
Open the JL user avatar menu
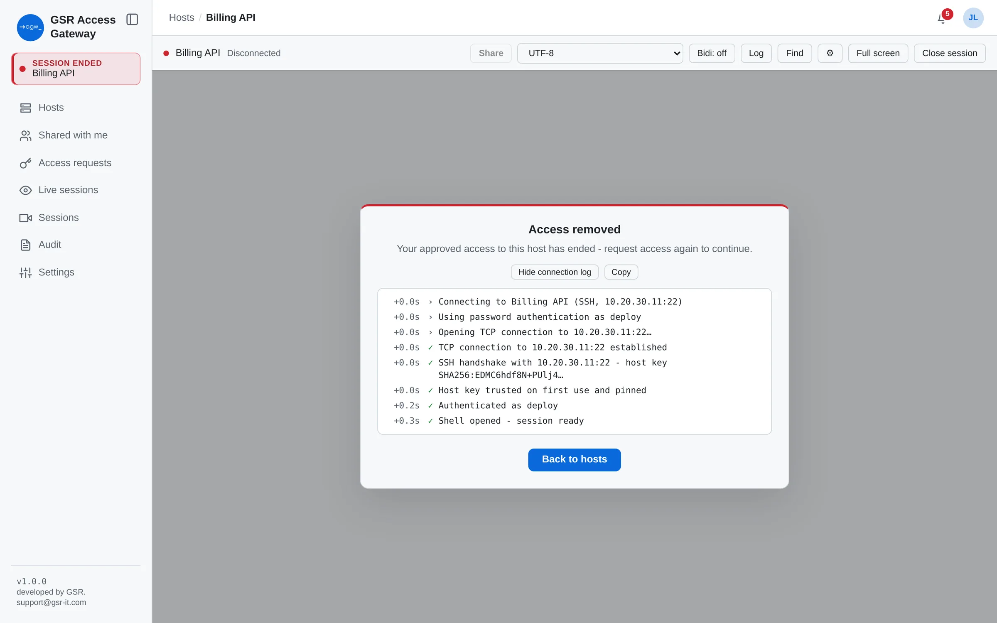[973, 18]
